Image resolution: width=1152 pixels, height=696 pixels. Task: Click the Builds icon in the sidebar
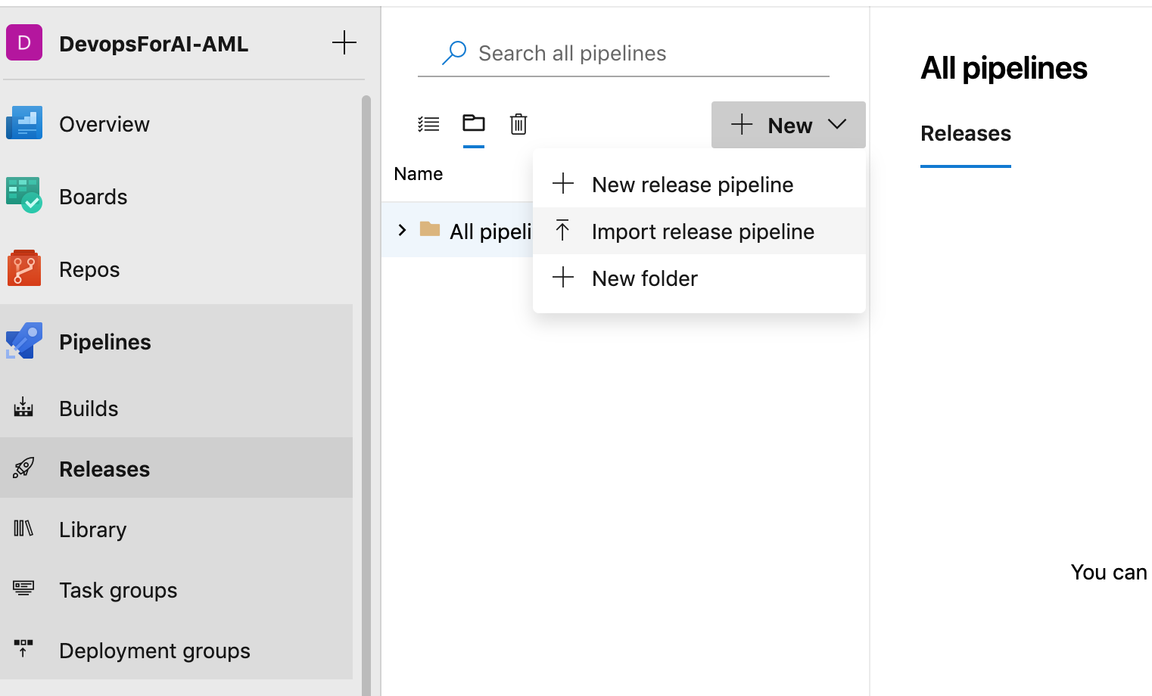click(x=23, y=408)
